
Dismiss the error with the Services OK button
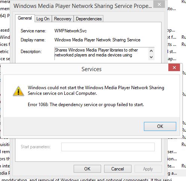[160, 126]
